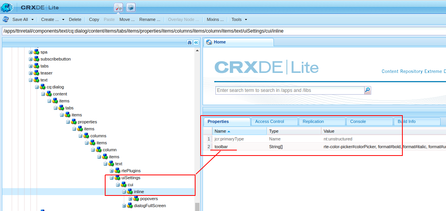The height and width of the screenshot is (211, 446).
Task: Expand the spa node
Action: coord(31,52)
